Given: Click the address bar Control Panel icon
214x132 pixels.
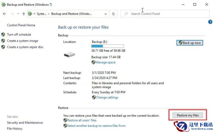Looking at the screenshot, I should [x=30, y=14].
